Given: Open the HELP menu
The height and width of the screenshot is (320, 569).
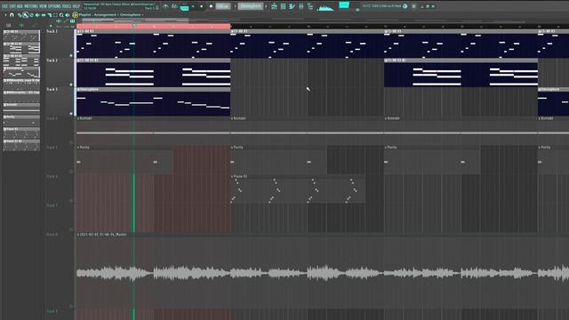Looking at the screenshot, I should click(76, 6).
